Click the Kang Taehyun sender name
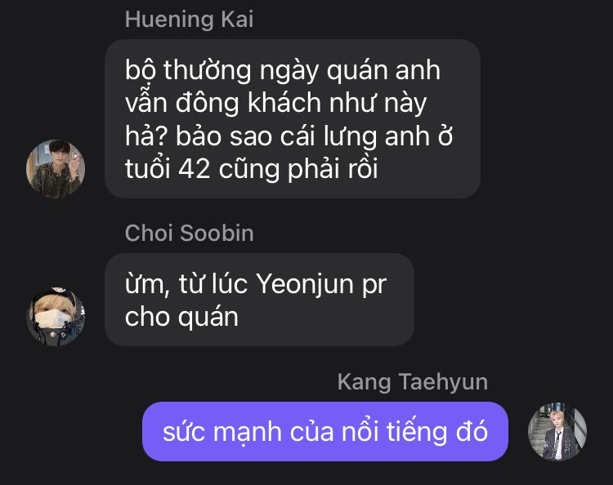Screen dimensions: 613x485 click(x=413, y=382)
